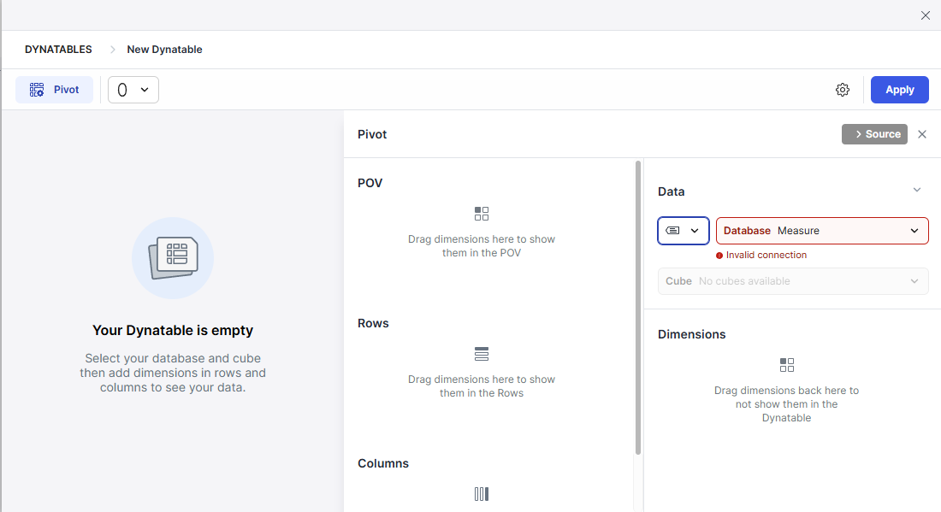Viewport: 941px width, 512px height.
Task: Click the red Invalid connection indicator
Action: click(719, 256)
